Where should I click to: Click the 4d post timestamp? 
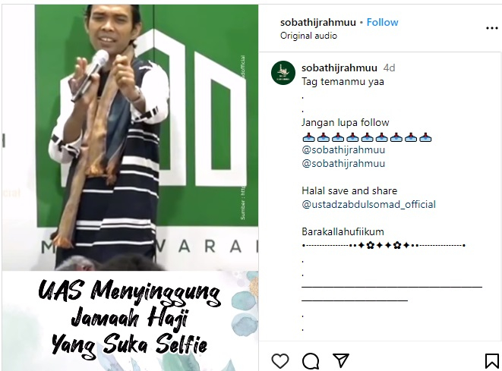coord(390,68)
